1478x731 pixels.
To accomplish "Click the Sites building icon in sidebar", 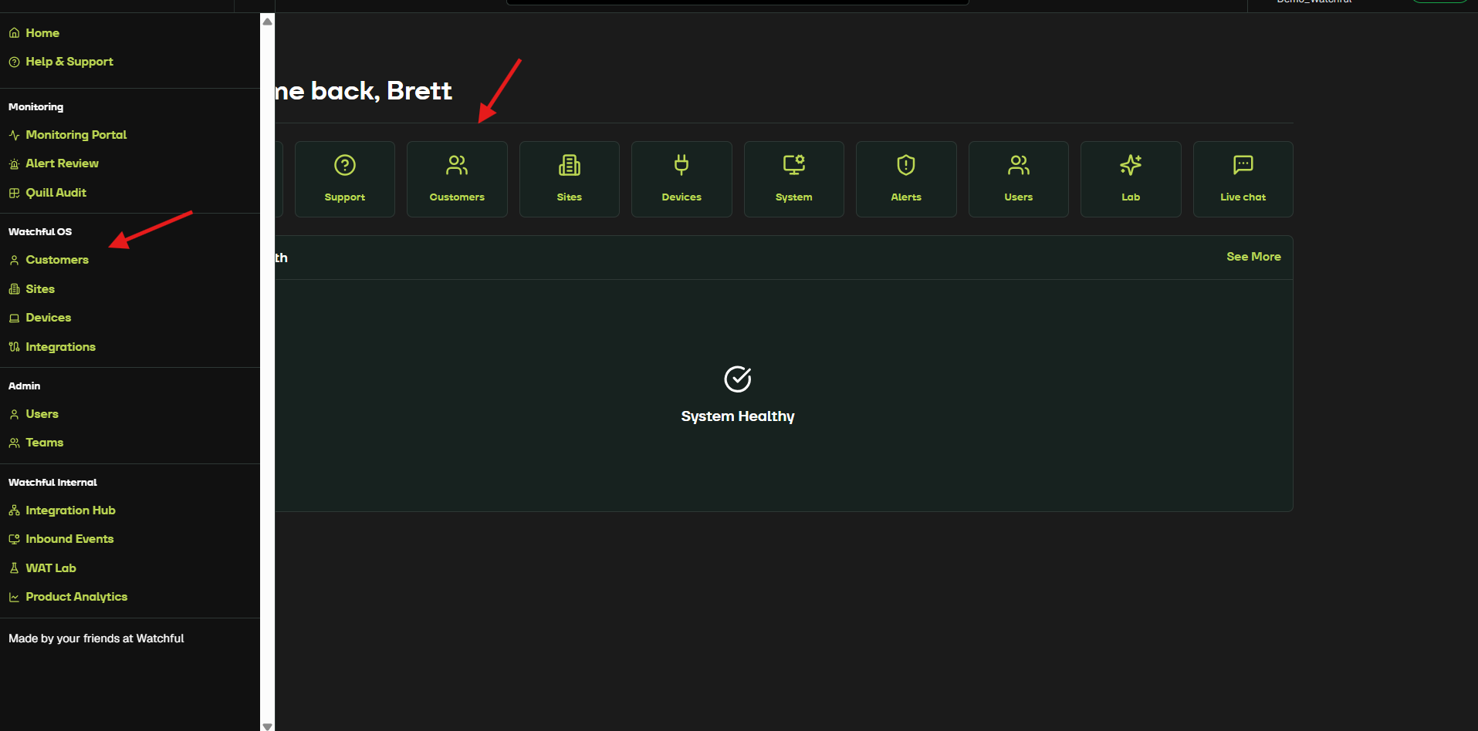I will point(14,289).
